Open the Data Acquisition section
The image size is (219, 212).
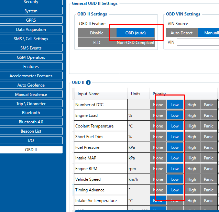click(31, 30)
